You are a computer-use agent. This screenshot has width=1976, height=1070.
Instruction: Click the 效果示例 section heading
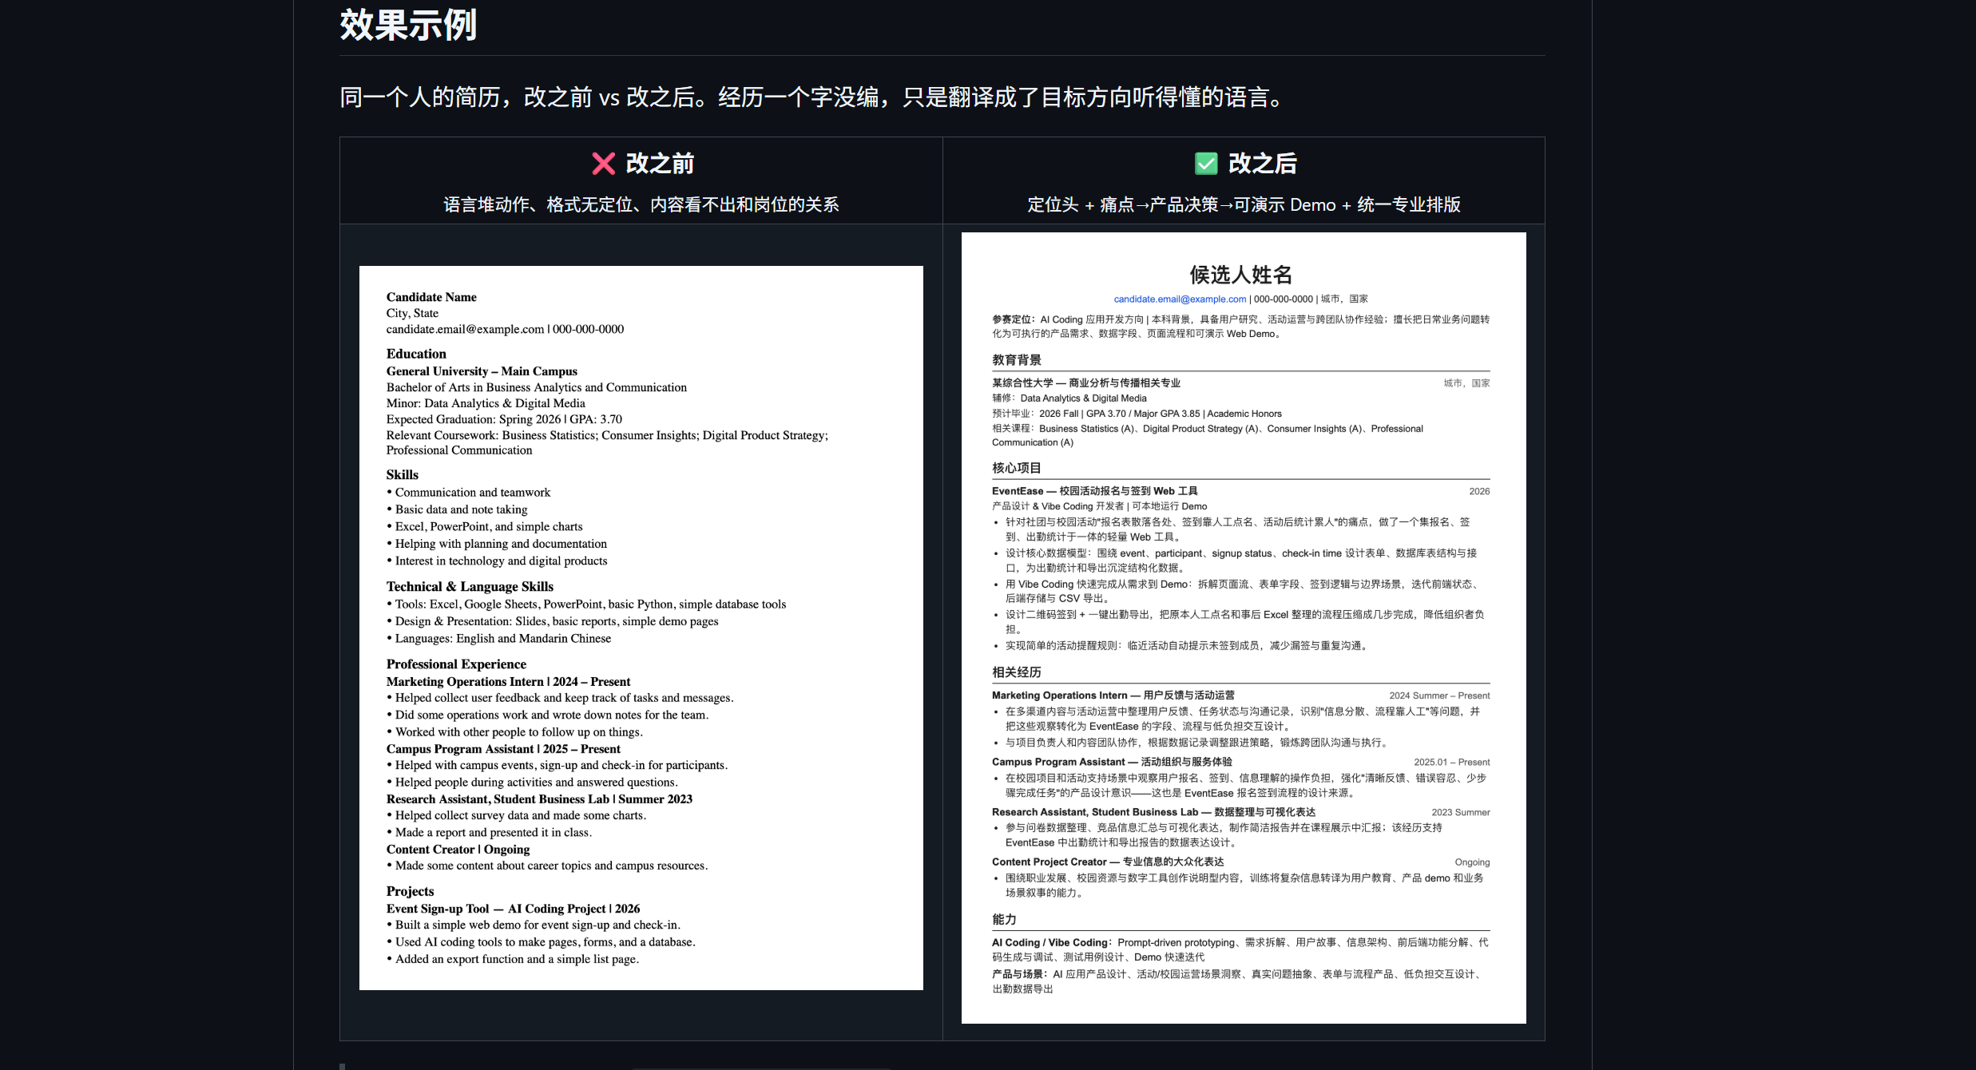point(408,25)
